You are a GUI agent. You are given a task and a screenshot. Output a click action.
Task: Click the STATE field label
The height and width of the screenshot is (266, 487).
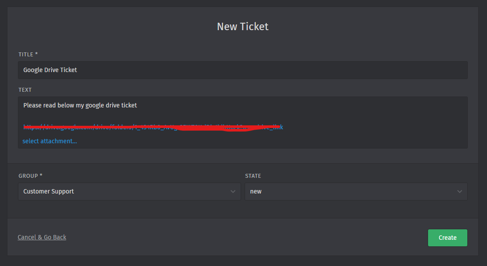point(253,176)
